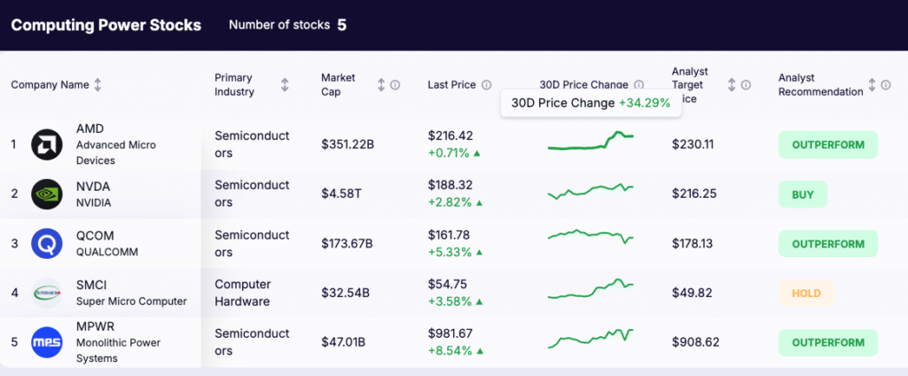Click the $908.62 analyst target price
The image size is (908, 376).
pos(695,342)
